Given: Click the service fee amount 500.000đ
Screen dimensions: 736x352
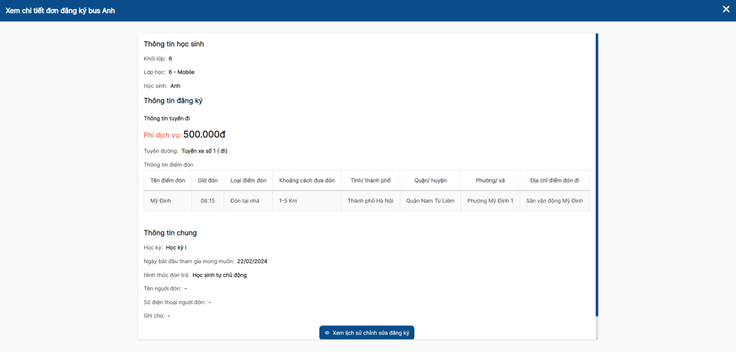Looking at the screenshot, I should [x=204, y=134].
